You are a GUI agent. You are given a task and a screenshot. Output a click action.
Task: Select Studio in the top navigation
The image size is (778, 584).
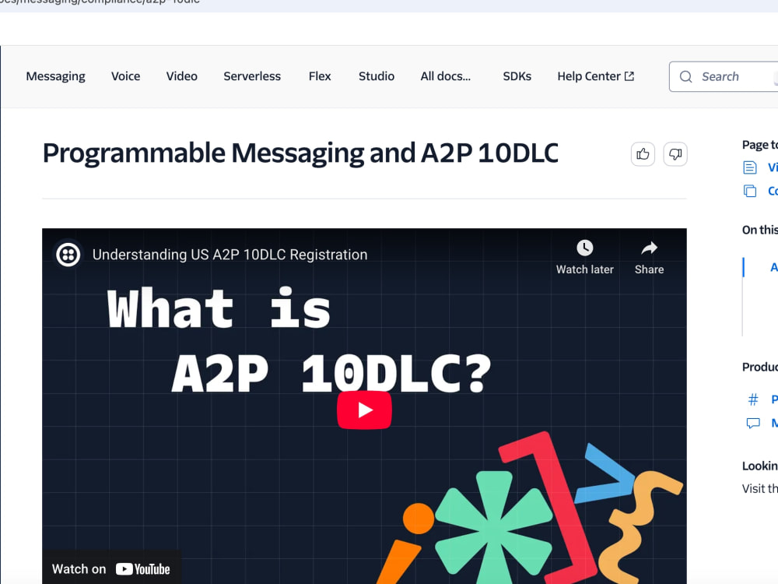(x=377, y=76)
